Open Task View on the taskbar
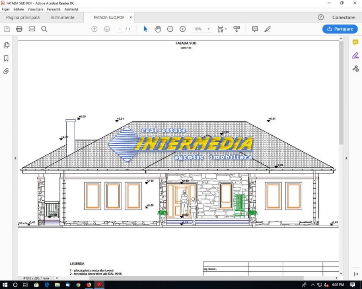Screen dimensions: 362x289 click(x=25, y=285)
